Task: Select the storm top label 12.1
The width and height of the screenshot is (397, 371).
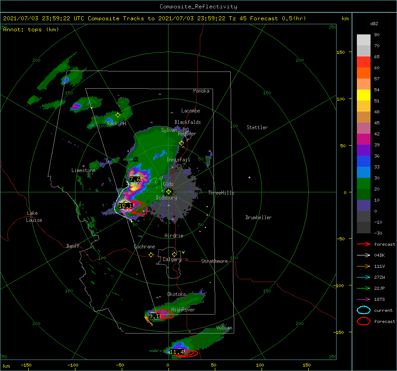Action: 125,206
